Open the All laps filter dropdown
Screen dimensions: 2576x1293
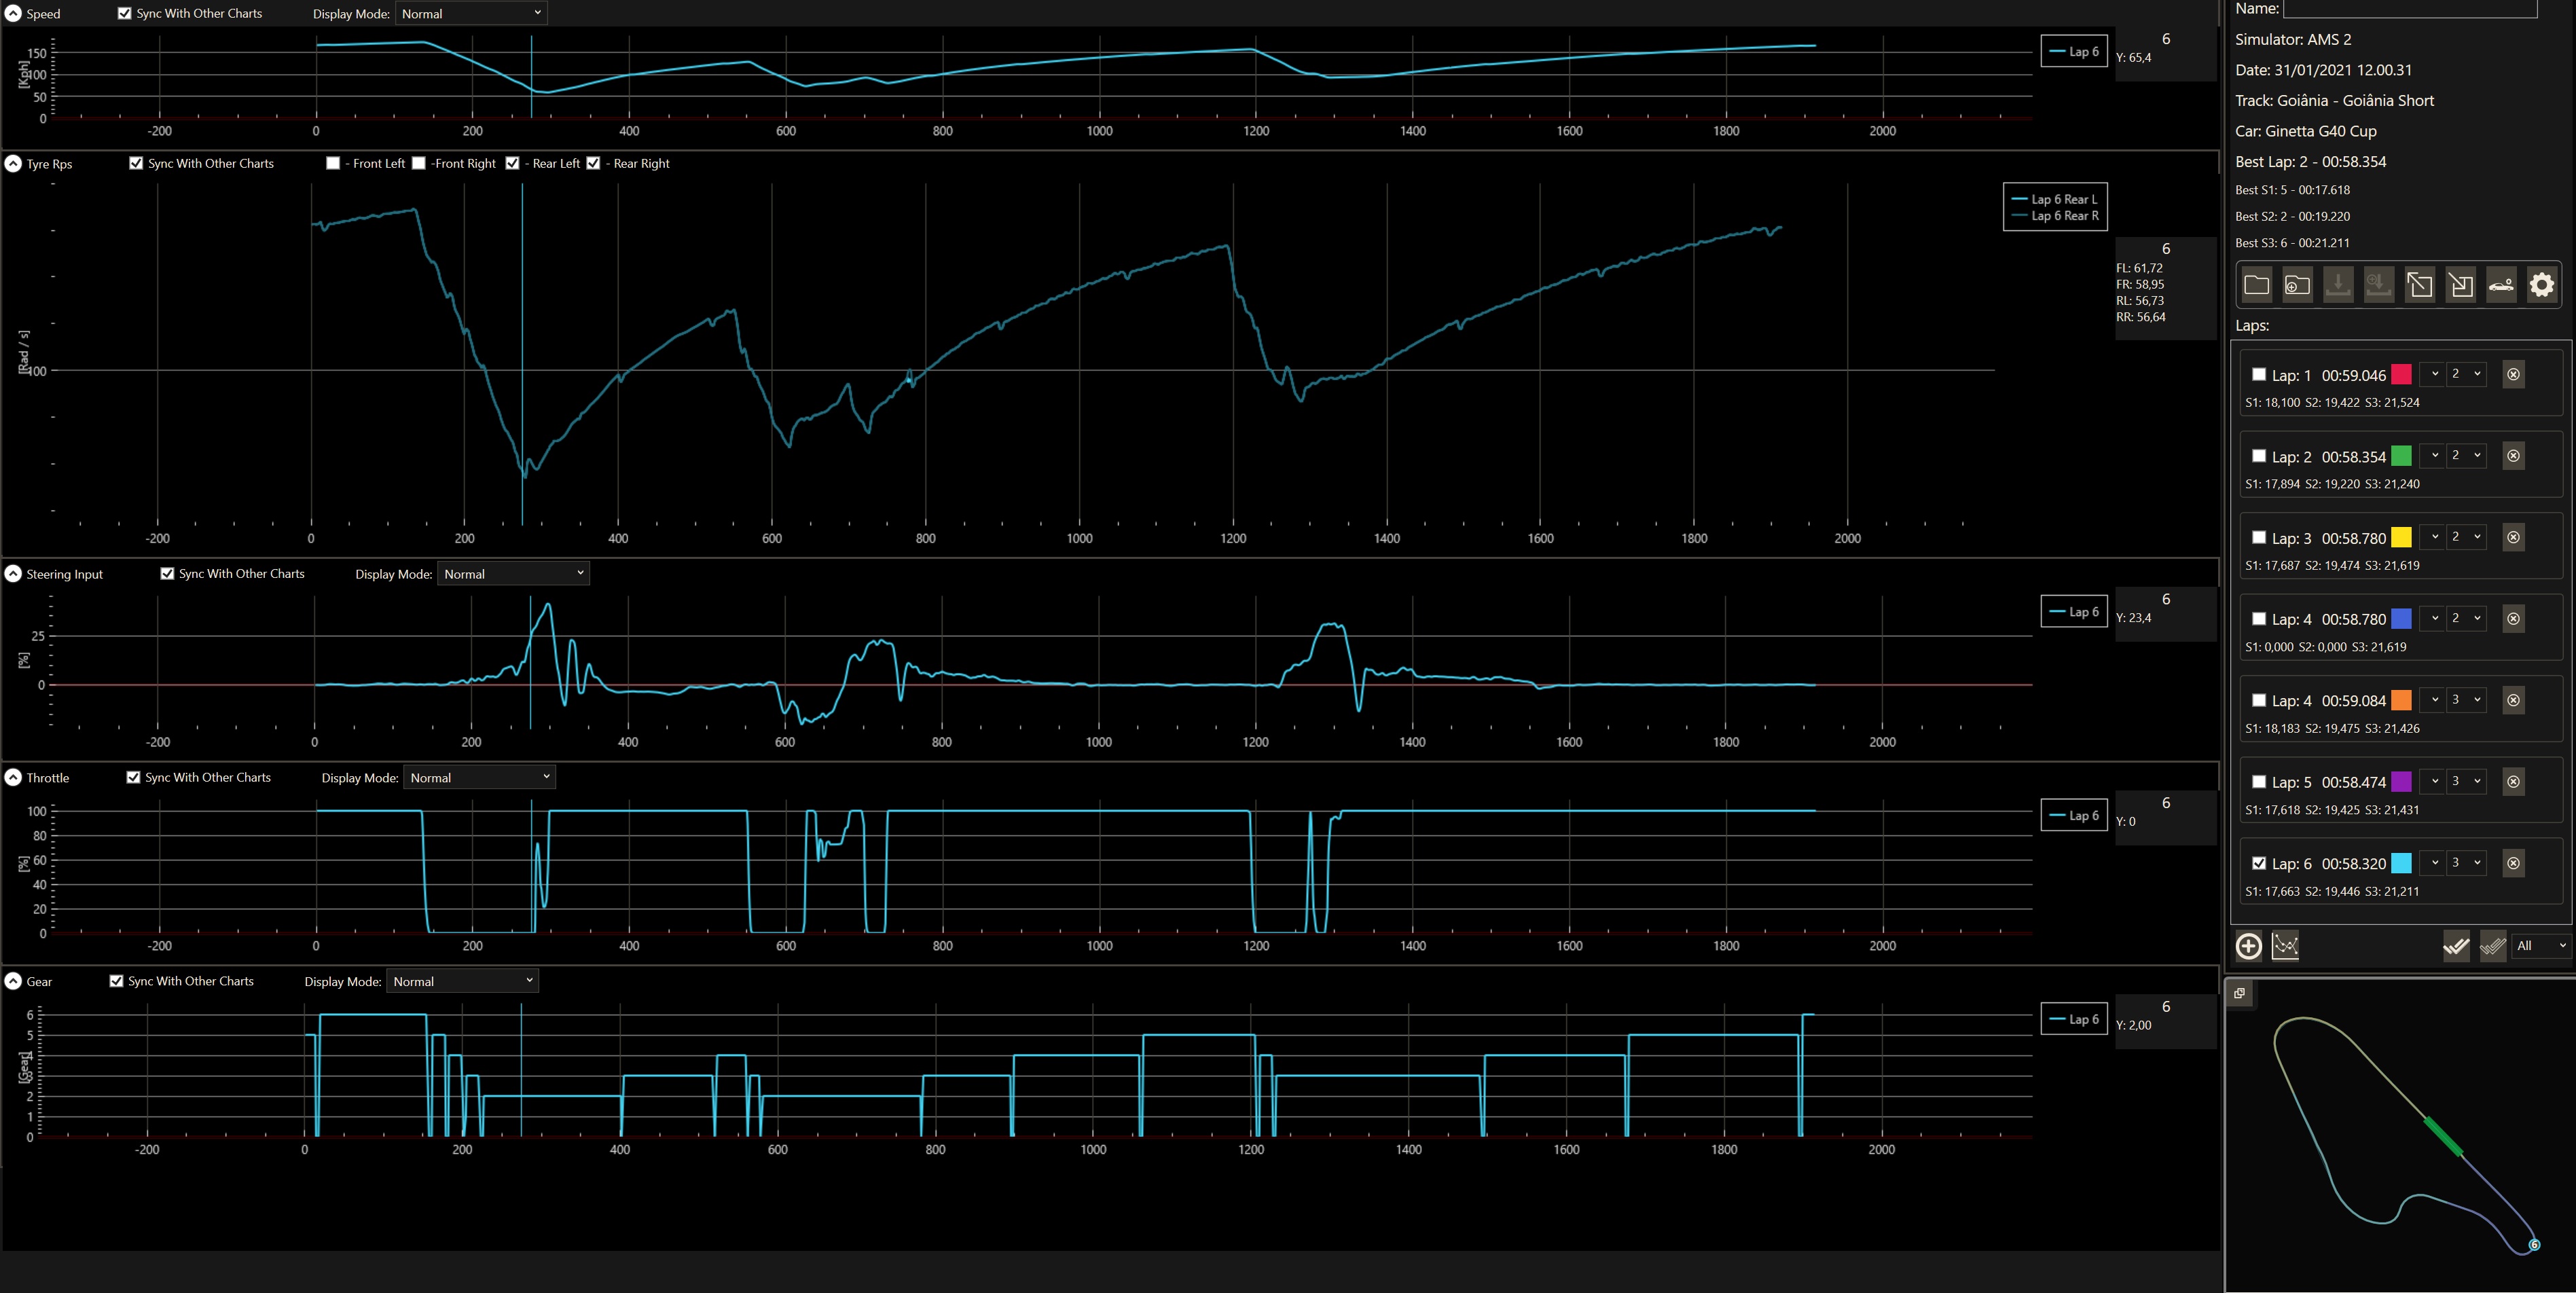[x=2541, y=946]
